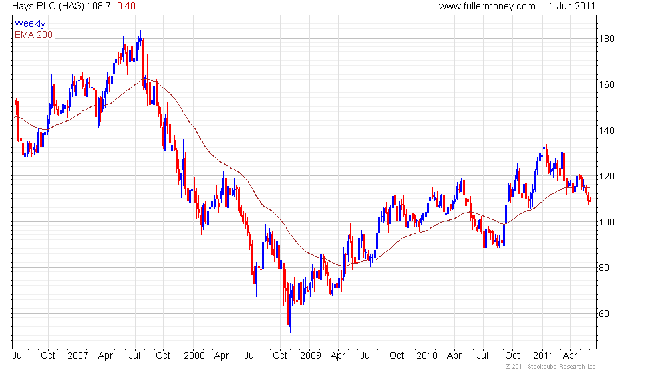Click the 2008 year axis label

click(x=194, y=356)
